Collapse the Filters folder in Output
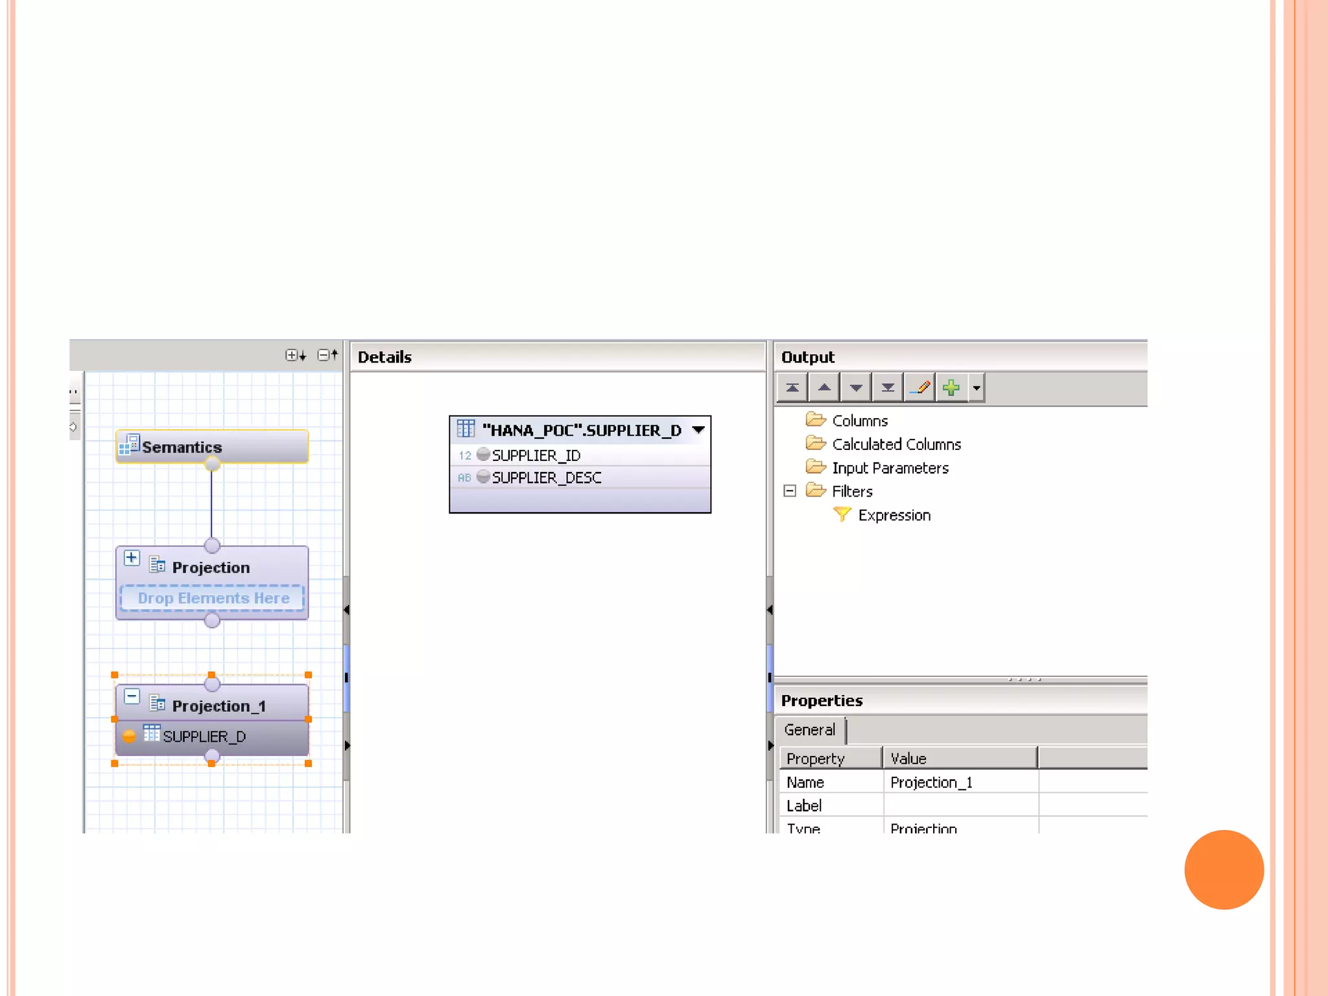Viewport: 1328px width, 996px height. pos(790,491)
